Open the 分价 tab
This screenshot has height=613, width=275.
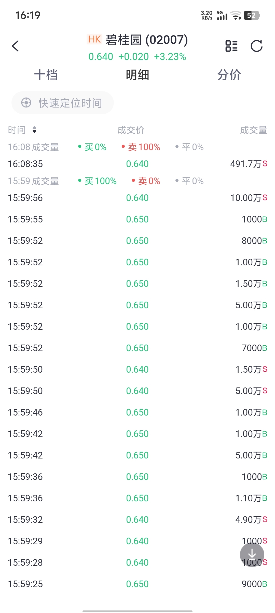tap(229, 75)
